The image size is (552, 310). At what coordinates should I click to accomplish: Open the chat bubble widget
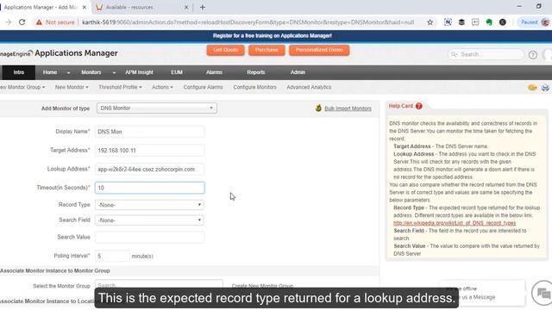[543, 293]
